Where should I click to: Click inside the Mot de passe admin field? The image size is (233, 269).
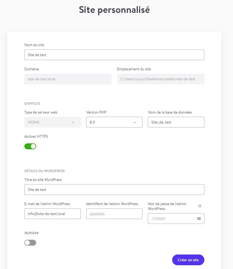click(171, 219)
